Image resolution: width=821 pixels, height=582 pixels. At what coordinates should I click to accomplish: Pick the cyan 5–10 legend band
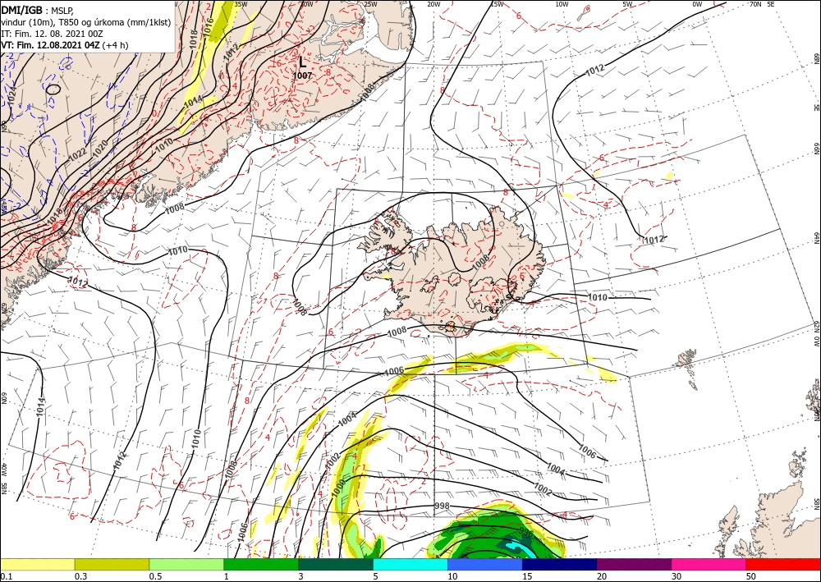click(x=410, y=564)
